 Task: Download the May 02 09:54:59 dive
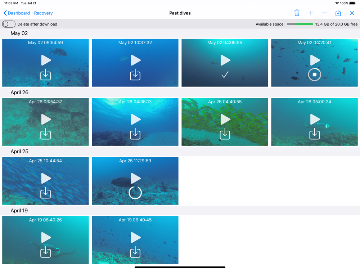[45, 75]
